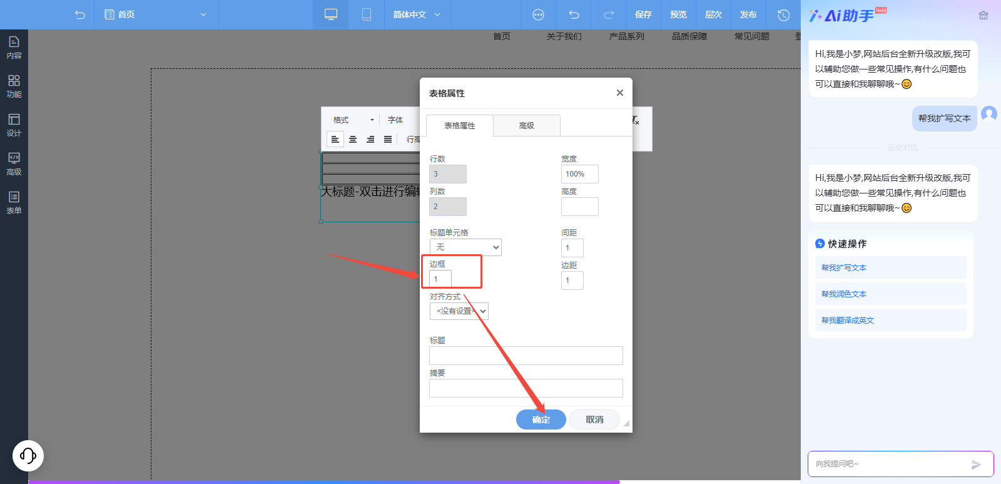Click the 边框 border input field

click(440, 279)
